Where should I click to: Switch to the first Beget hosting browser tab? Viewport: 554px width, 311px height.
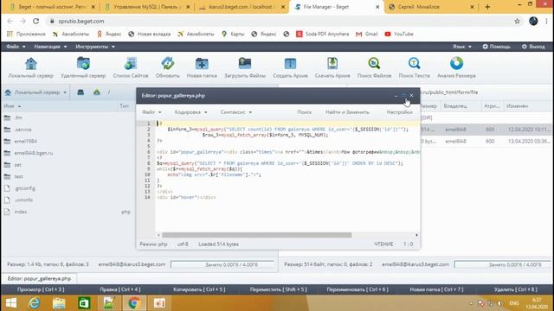pyautogui.click(x=52, y=7)
